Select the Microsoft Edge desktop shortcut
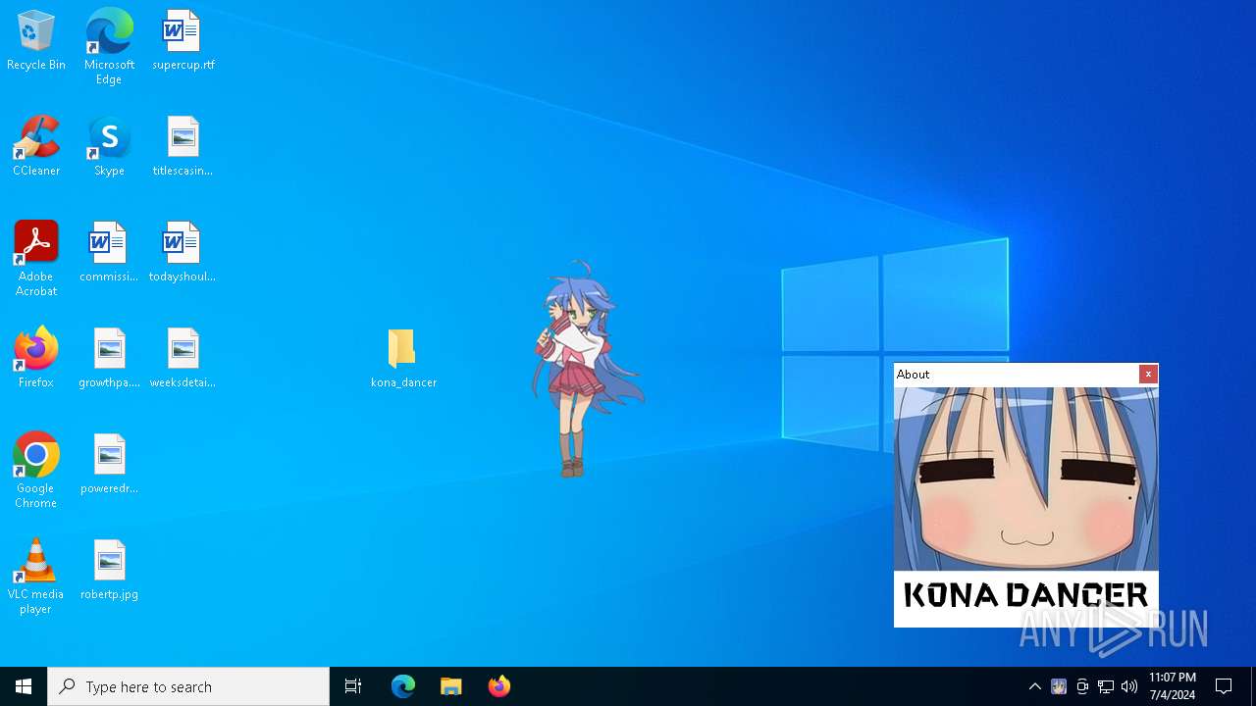Viewport: 1256px width, 706px height. click(109, 47)
